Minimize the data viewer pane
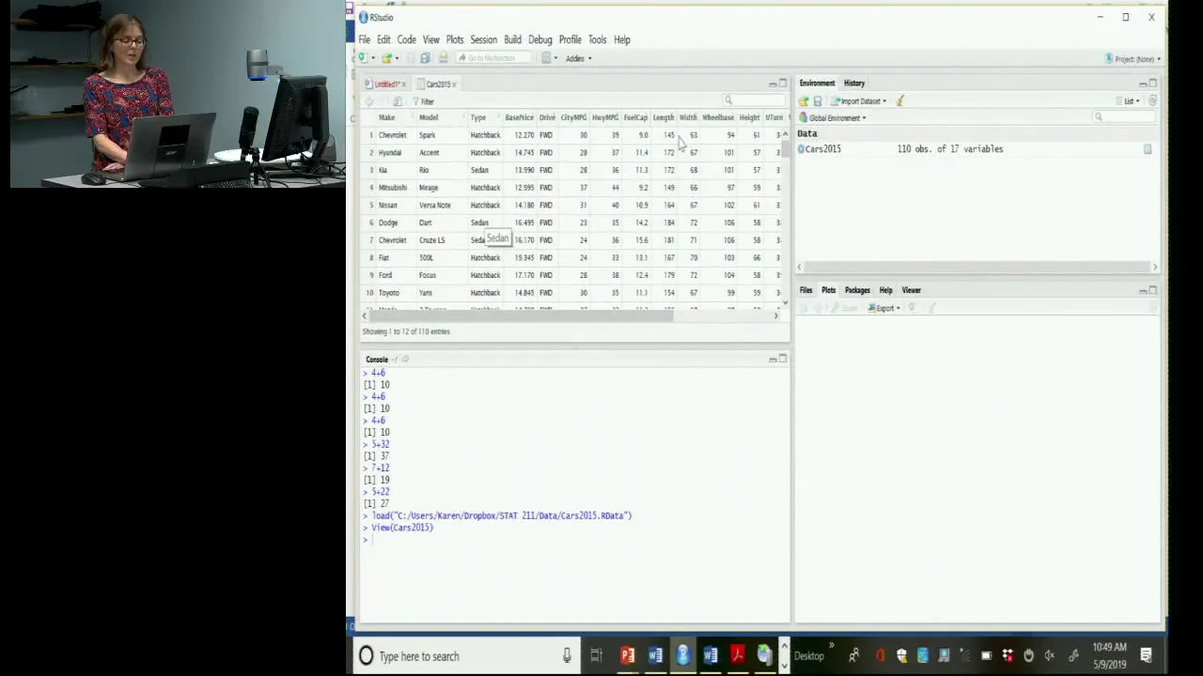This screenshot has height=676, width=1203. 773,84
